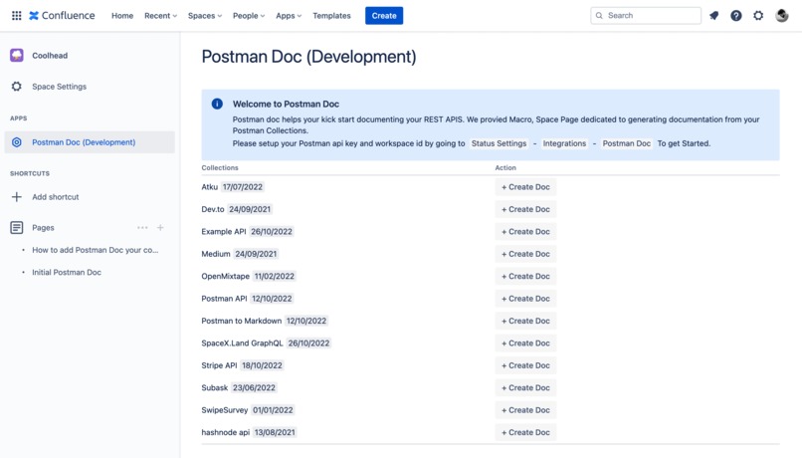Create Doc for Postman API collection
Screen dimensions: 802x458
point(525,299)
